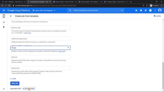Click the site lock icon in address bar
Screen dimensions: 164x92
tap(13, 6)
